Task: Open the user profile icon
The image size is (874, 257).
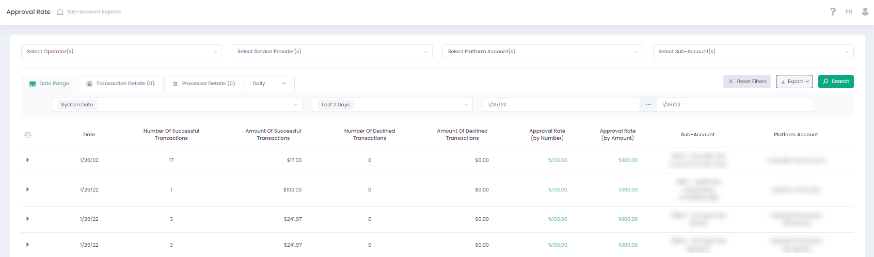Action: (865, 11)
